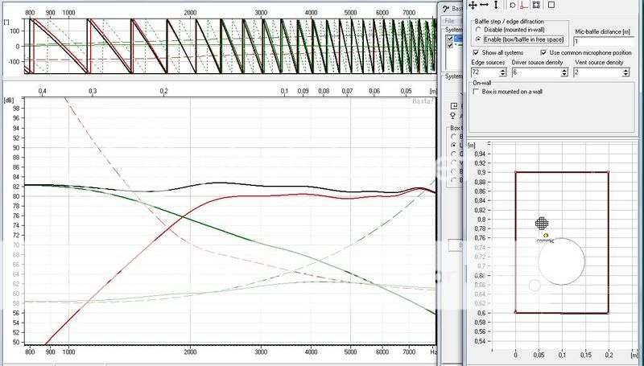Image resolution: width=644 pixels, height=366 pixels.
Task: Click the round driver shape toolbar icon
Action: point(512,5)
